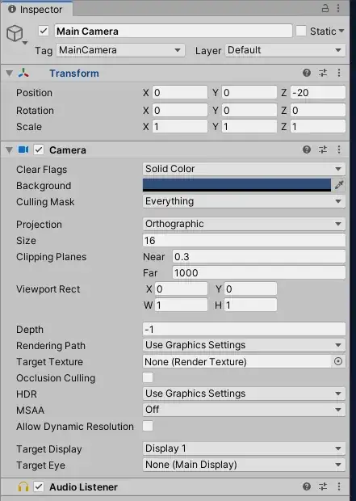
Task: Click the Transform axes icon
Action: (23, 74)
